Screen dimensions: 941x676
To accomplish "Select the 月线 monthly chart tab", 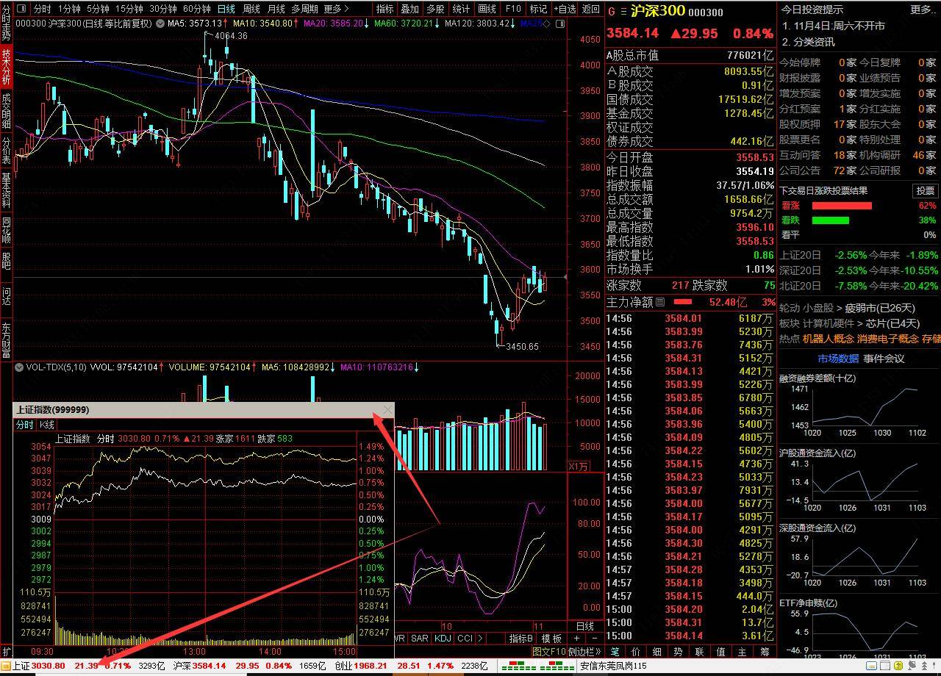I will 276,9.
